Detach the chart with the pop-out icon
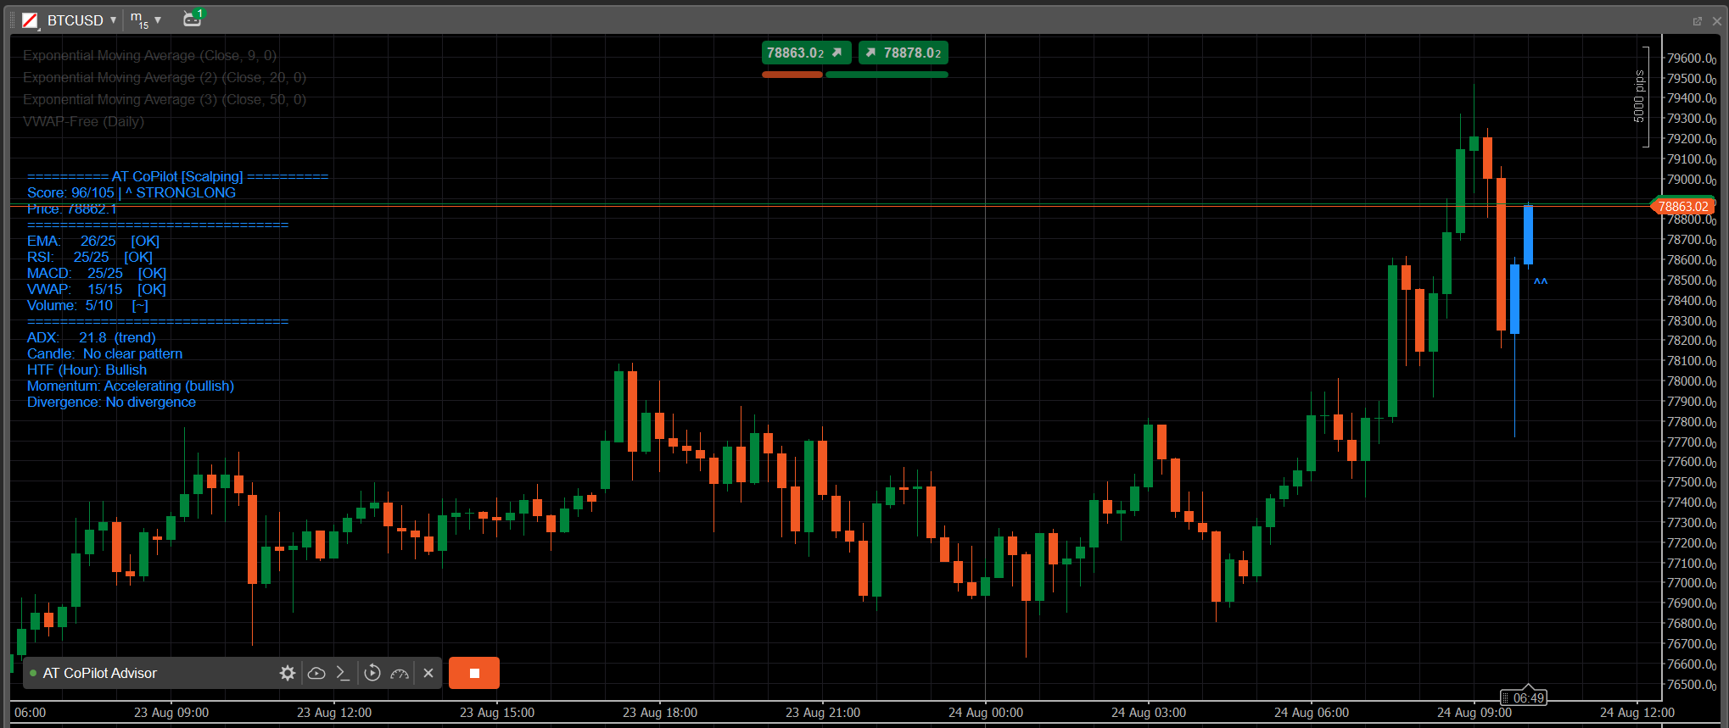Screen dimensions: 1729x728 pos(1697,21)
